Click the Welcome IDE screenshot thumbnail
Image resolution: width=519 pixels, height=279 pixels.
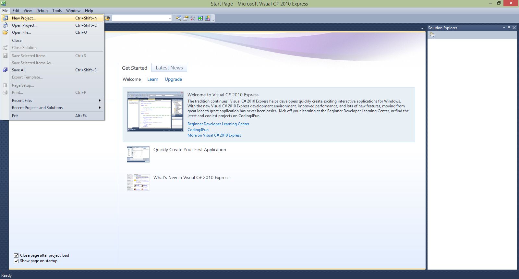155,111
